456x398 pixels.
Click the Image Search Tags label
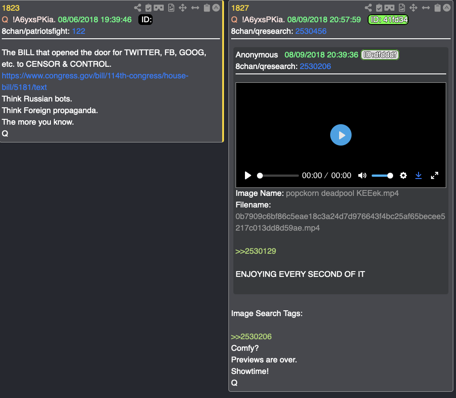pyautogui.click(x=267, y=313)
